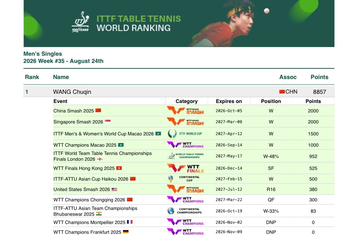Click the ITTF World Cup category logo
This screenshot has height=235, width=358.
pyautogui.click(x=185, y=134)
